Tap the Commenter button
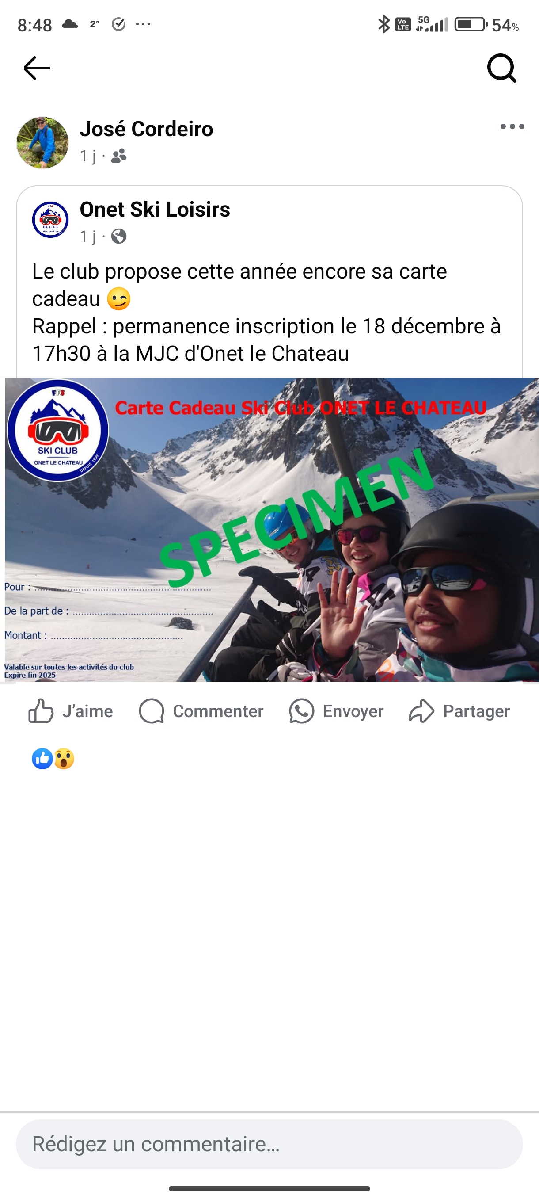The image size is (539, 1199). pos(201,711)
